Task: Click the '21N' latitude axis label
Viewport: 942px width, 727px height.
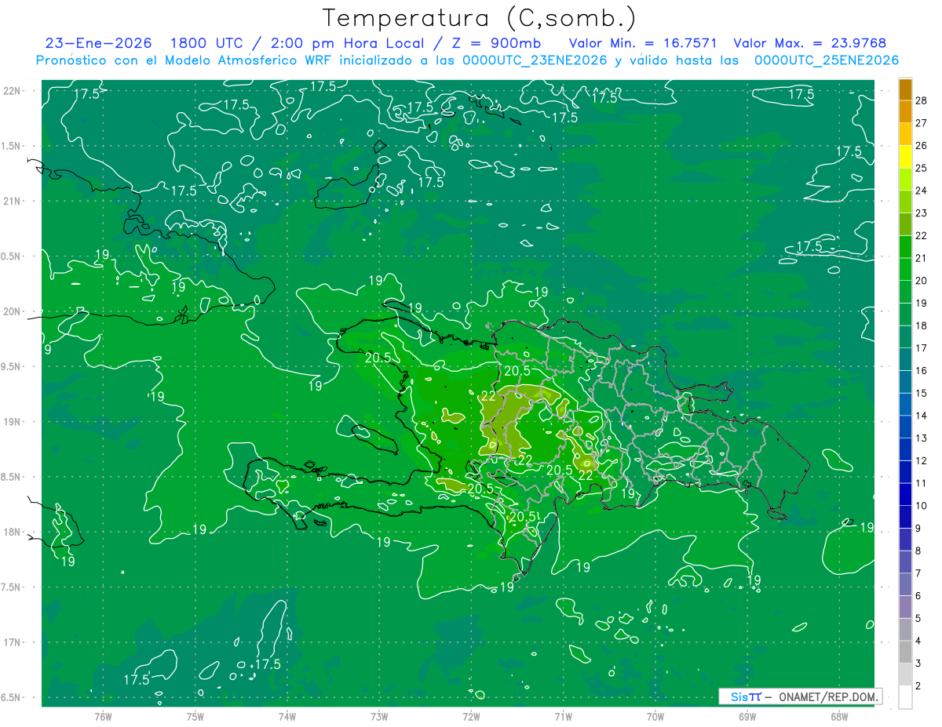Action: click(x=13, y=201)
